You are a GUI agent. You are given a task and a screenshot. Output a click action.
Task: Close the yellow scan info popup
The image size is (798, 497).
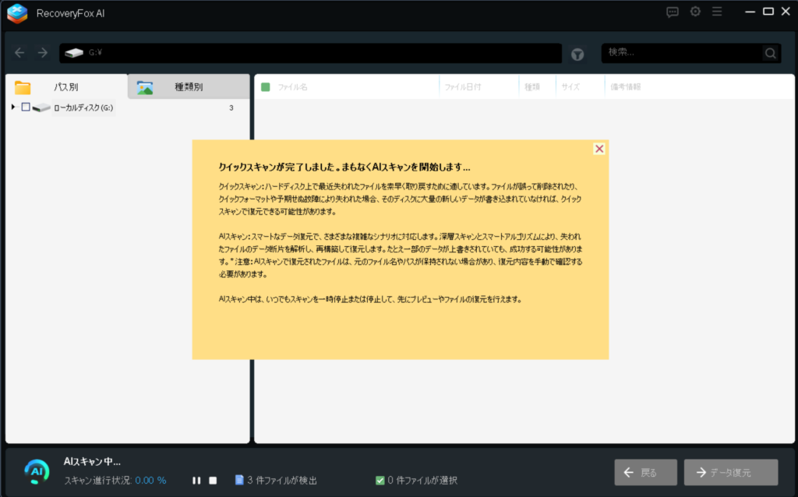(x=598, y=149)
